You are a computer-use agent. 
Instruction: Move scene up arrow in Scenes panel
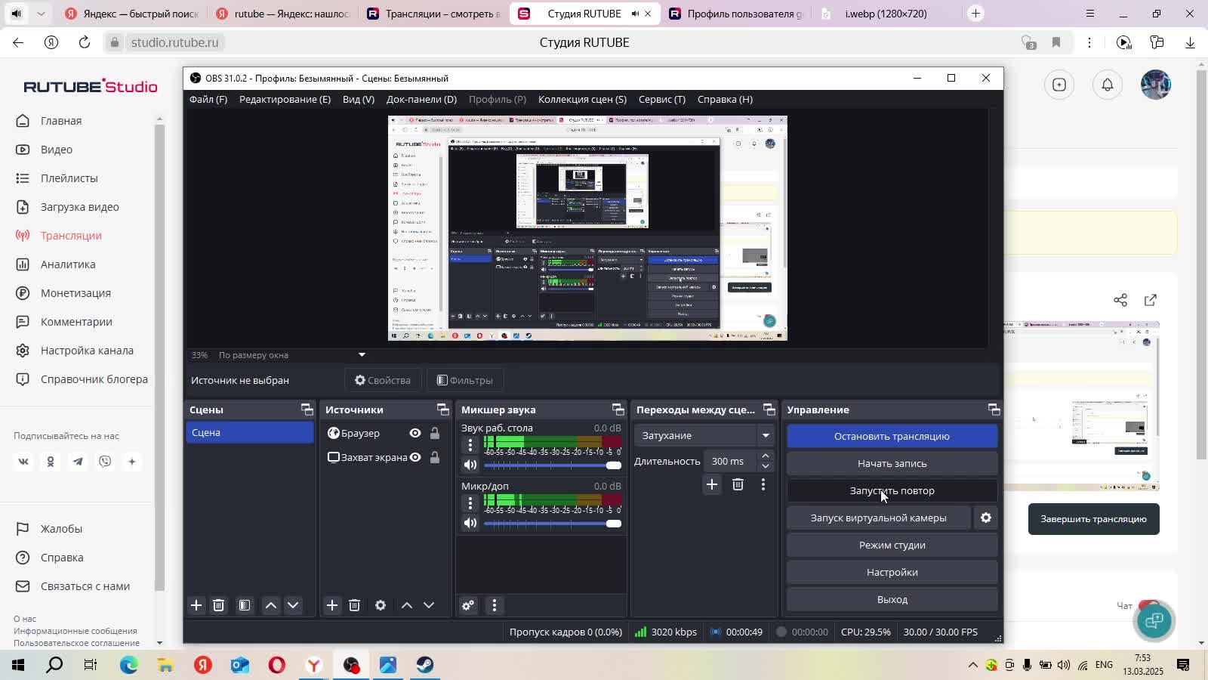(271, 605)
